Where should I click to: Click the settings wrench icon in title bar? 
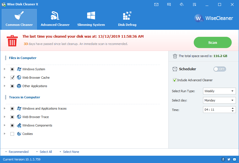(x=182, y=4)
